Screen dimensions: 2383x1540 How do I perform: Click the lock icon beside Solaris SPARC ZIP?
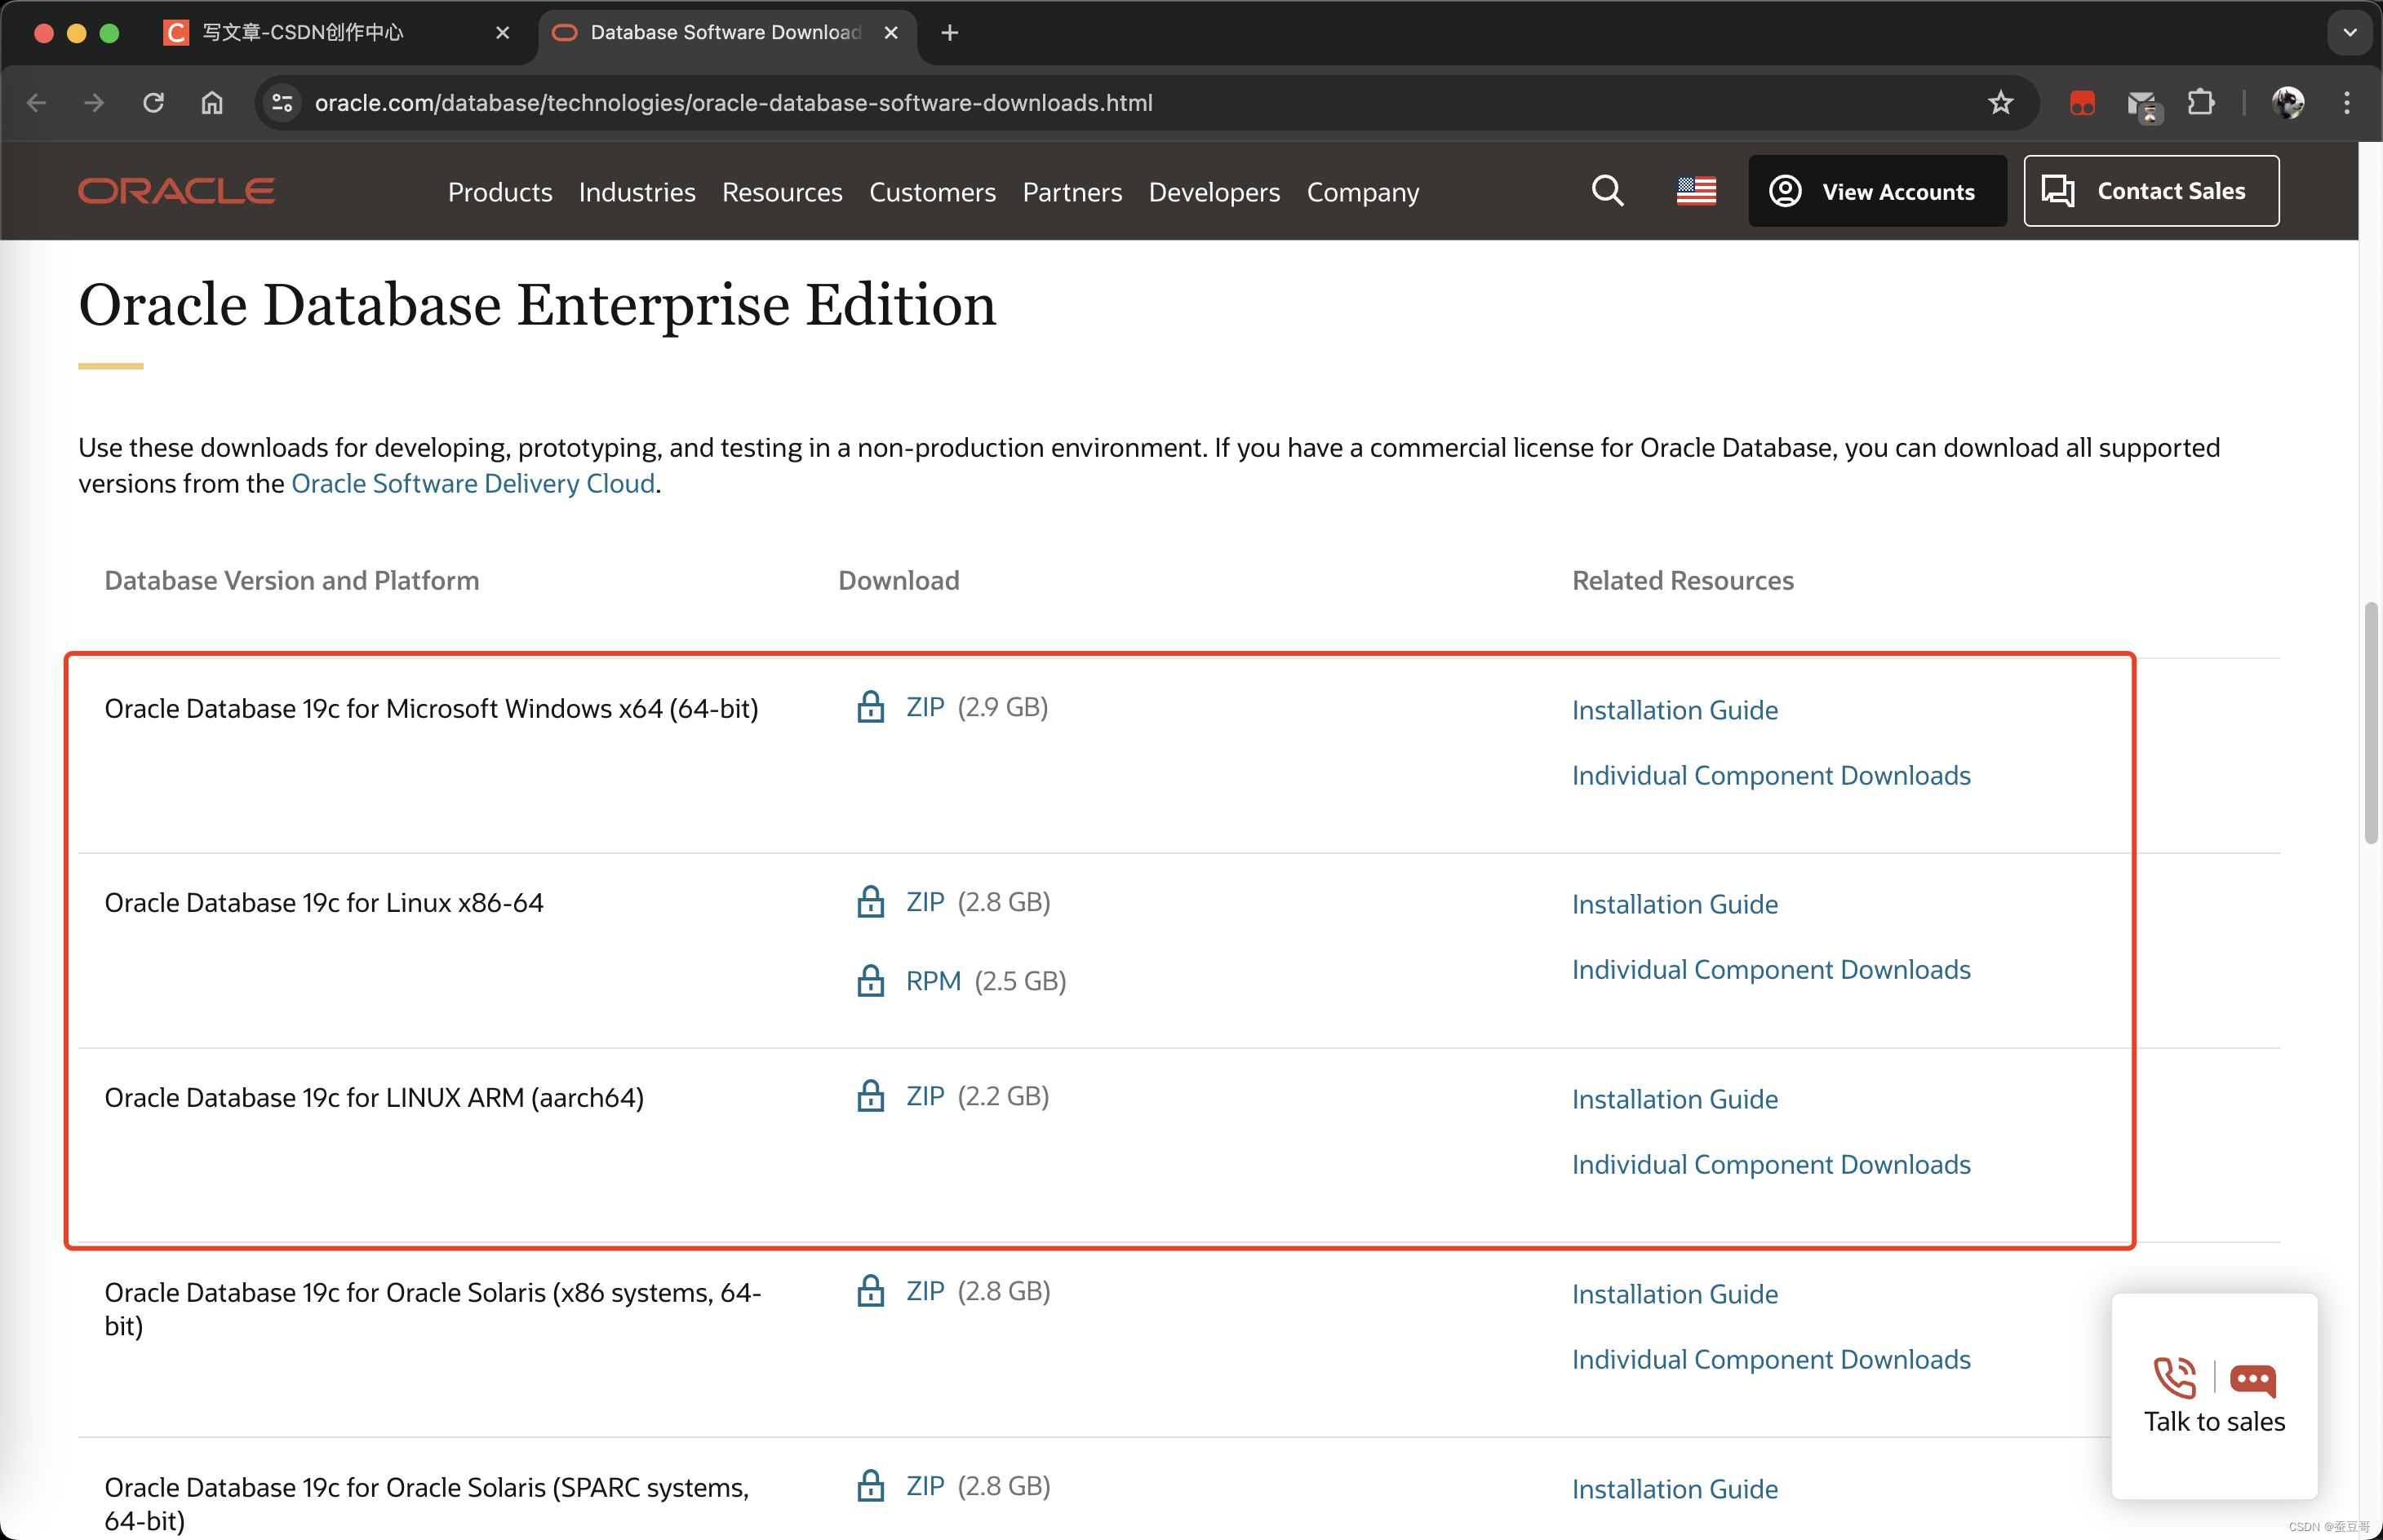(870, 1485)
